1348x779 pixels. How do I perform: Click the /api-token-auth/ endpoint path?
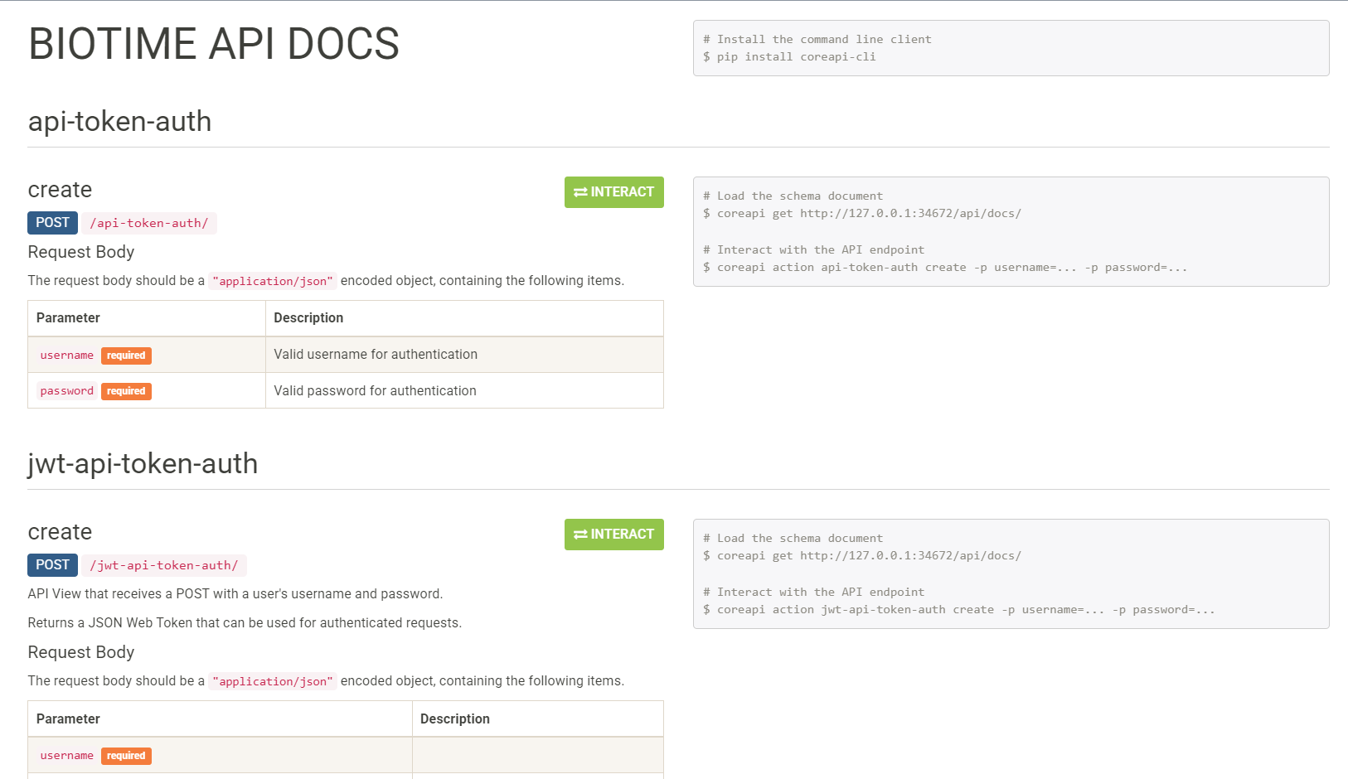point(149,224)
